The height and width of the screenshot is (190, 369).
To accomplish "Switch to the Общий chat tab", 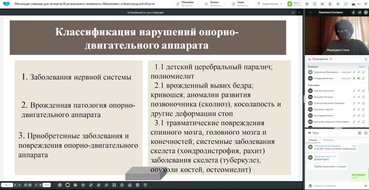I will point(313,140).
